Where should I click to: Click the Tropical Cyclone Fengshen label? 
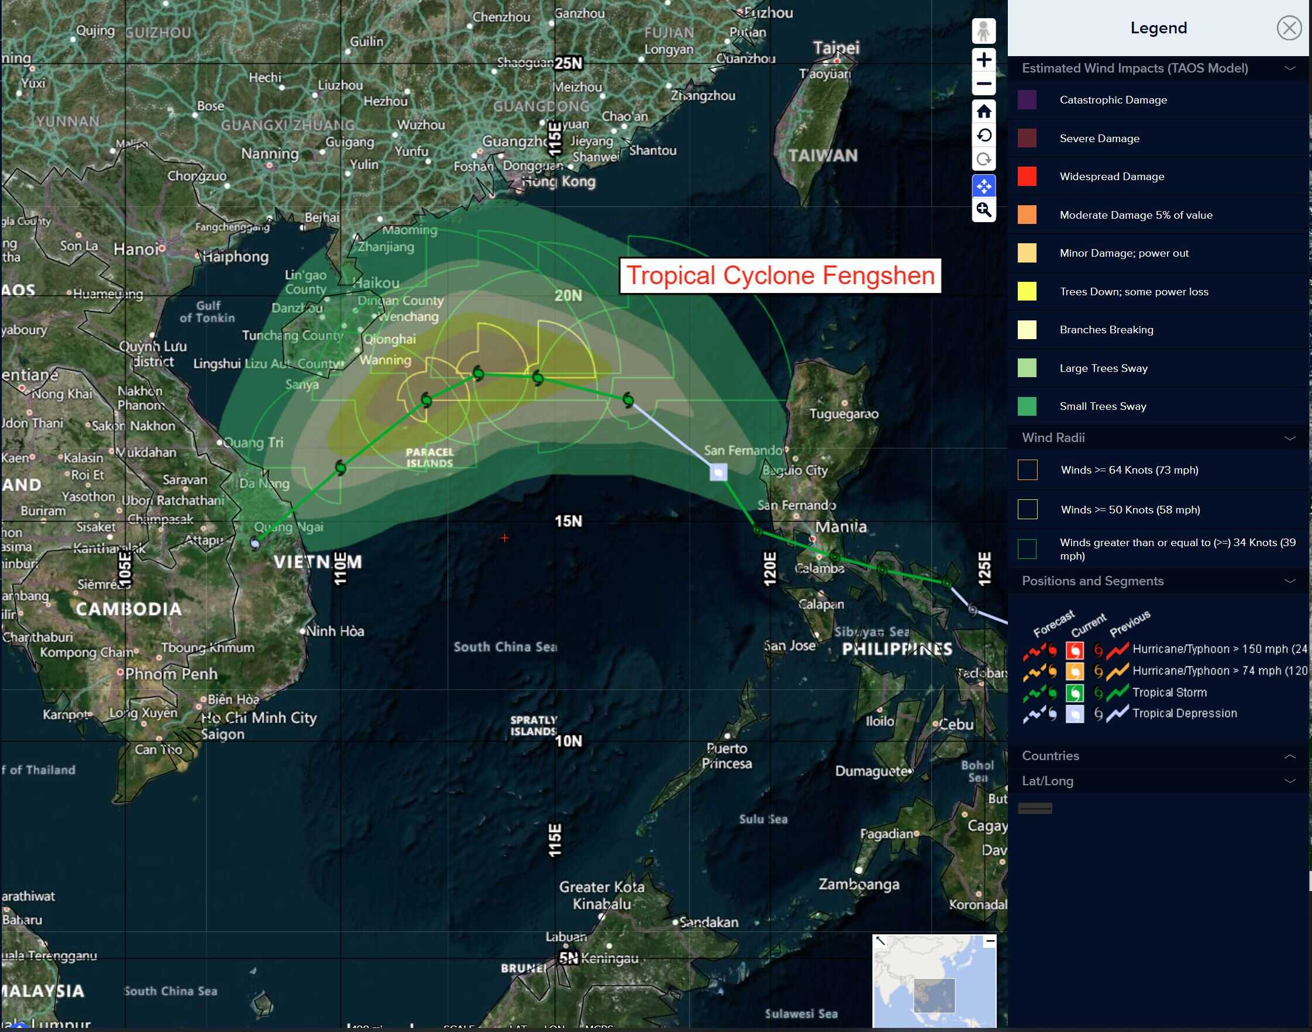pyautogui.click(x=780, y=275)
